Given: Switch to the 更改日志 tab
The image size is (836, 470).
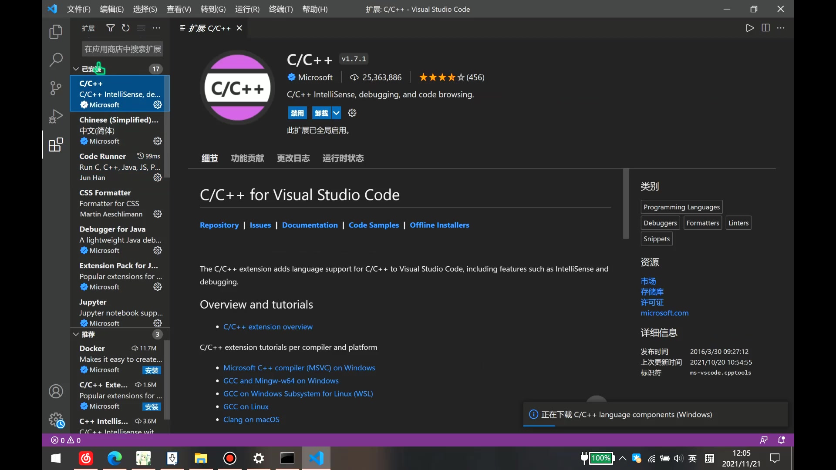Looking at the screenshot, I should click(293, 158).
